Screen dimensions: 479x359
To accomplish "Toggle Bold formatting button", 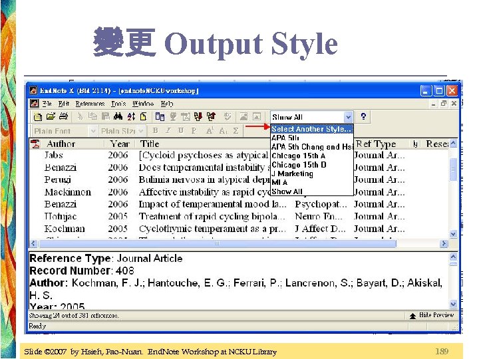I will (155, 131).
